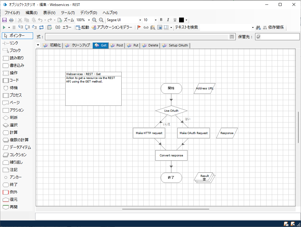Screen dimensions: 301x227
Task: Click the green Run play button
Action: click(4, 27)
